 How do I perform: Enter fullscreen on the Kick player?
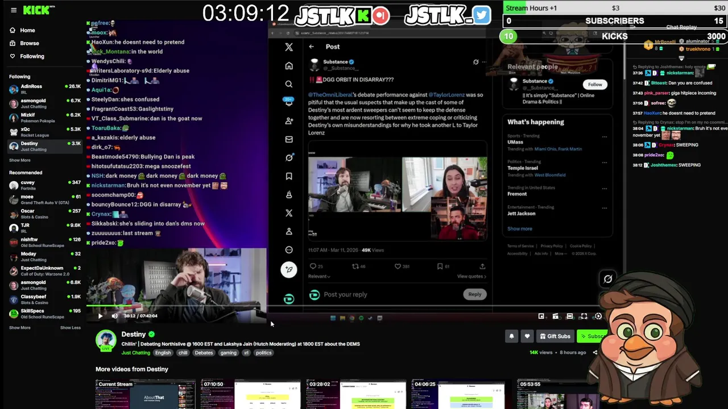click(584, 316)
